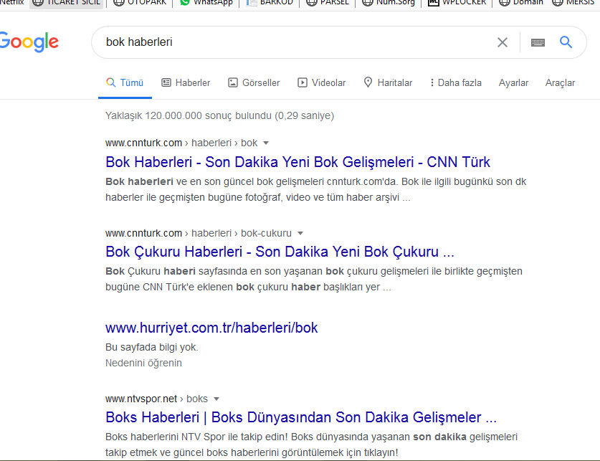
Task: Click the www.ntvspor.net › boks URL text
Action: coord(156,399)
